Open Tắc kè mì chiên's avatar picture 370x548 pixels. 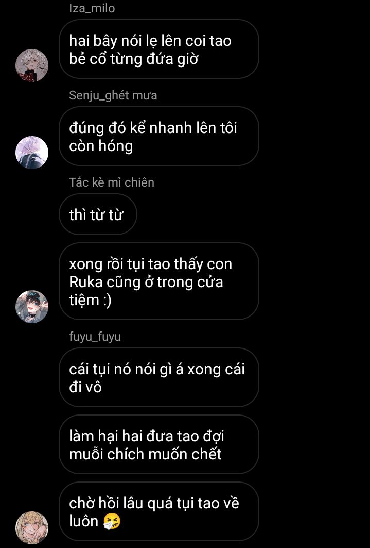(32, 307)
